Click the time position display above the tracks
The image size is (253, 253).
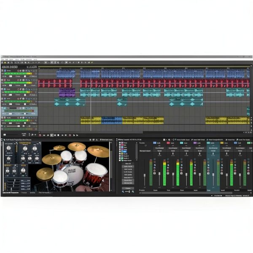10,67
